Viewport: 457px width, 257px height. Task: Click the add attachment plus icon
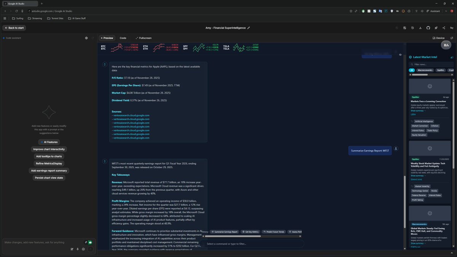[x=83, y=249]
